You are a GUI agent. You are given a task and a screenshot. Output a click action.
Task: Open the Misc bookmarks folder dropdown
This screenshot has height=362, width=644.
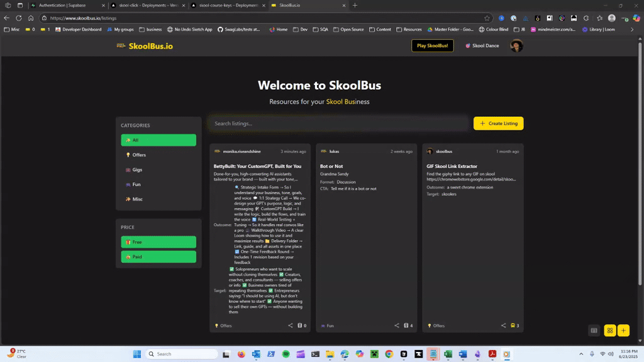pos(14,29)
